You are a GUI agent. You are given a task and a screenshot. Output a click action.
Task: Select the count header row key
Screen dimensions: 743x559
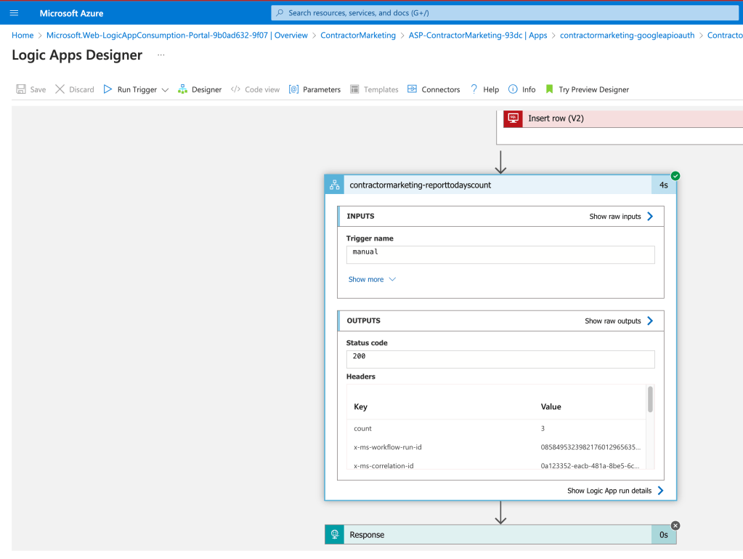pyautogui.click(x=362, y=429)
